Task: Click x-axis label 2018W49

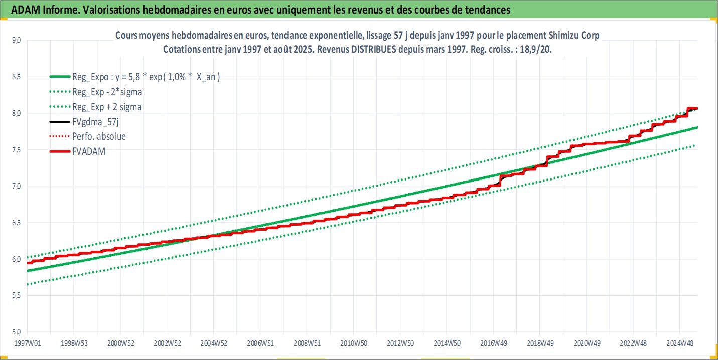Action: [x=540, y=343]
